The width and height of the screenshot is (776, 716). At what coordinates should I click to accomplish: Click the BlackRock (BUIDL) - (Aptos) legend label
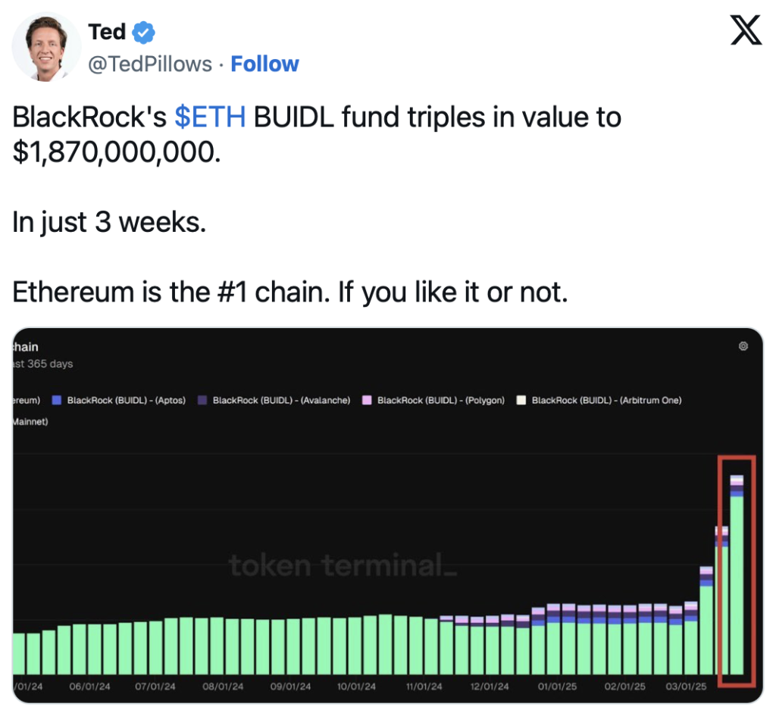tap(127, 400)
